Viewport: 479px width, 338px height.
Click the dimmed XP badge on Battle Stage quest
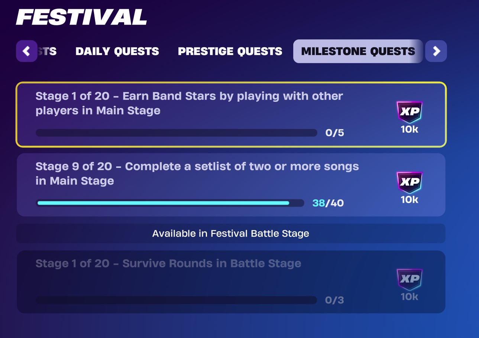410,280
